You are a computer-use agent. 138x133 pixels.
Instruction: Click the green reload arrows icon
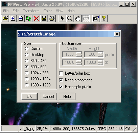[x=28, y=18]
